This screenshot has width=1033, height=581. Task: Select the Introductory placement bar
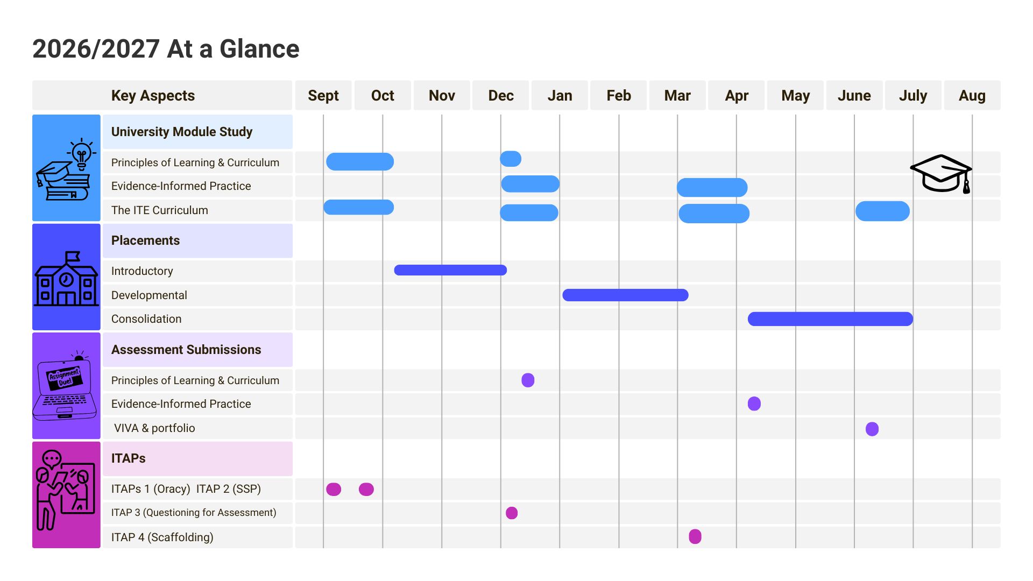[x=450, y=270]
